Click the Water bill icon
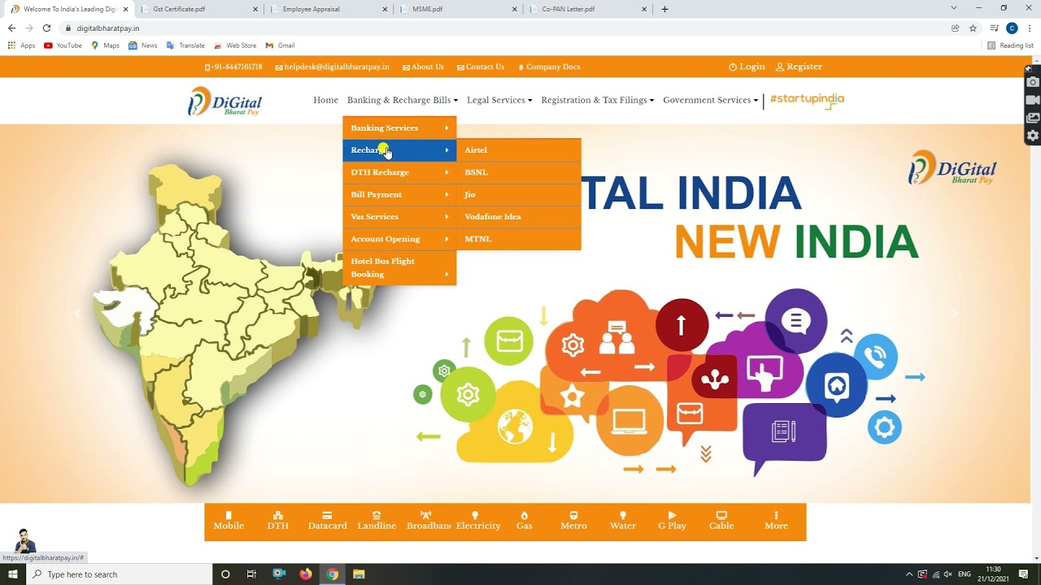 (623, 522)
